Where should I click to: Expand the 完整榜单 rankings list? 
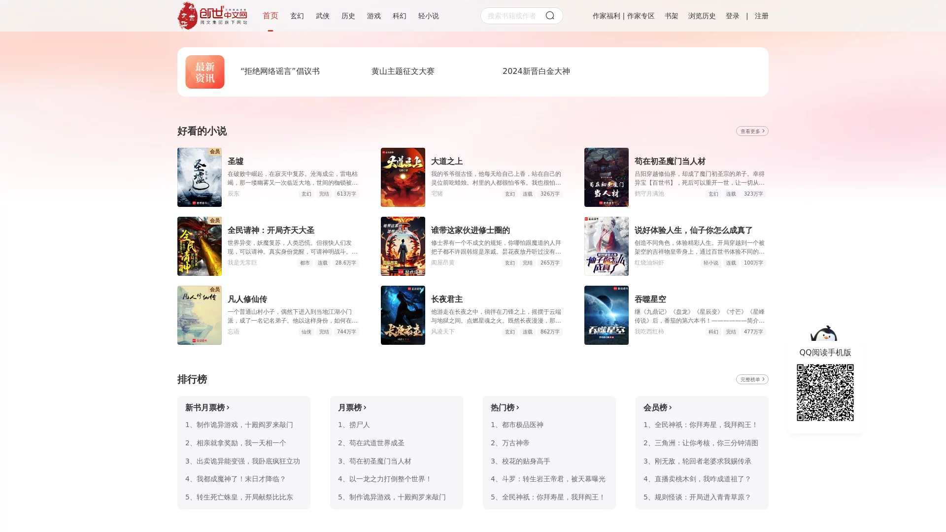(751, 379)
